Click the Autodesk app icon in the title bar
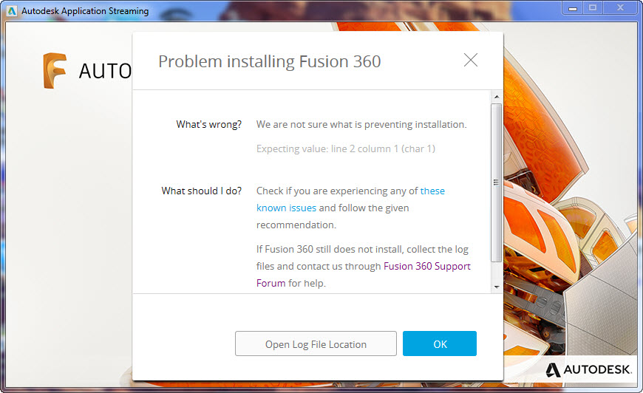Screen dimensions: 643x393 (11, 11)
